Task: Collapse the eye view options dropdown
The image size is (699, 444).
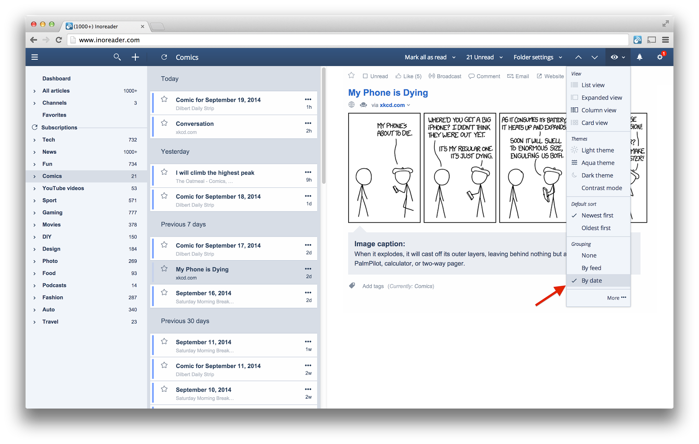Action: click(x=618, y=57)
